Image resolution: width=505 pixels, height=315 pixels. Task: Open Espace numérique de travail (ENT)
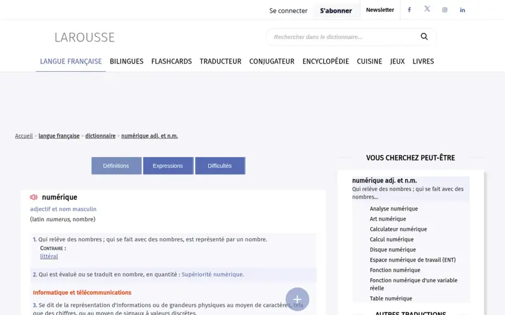pos(413,260)
